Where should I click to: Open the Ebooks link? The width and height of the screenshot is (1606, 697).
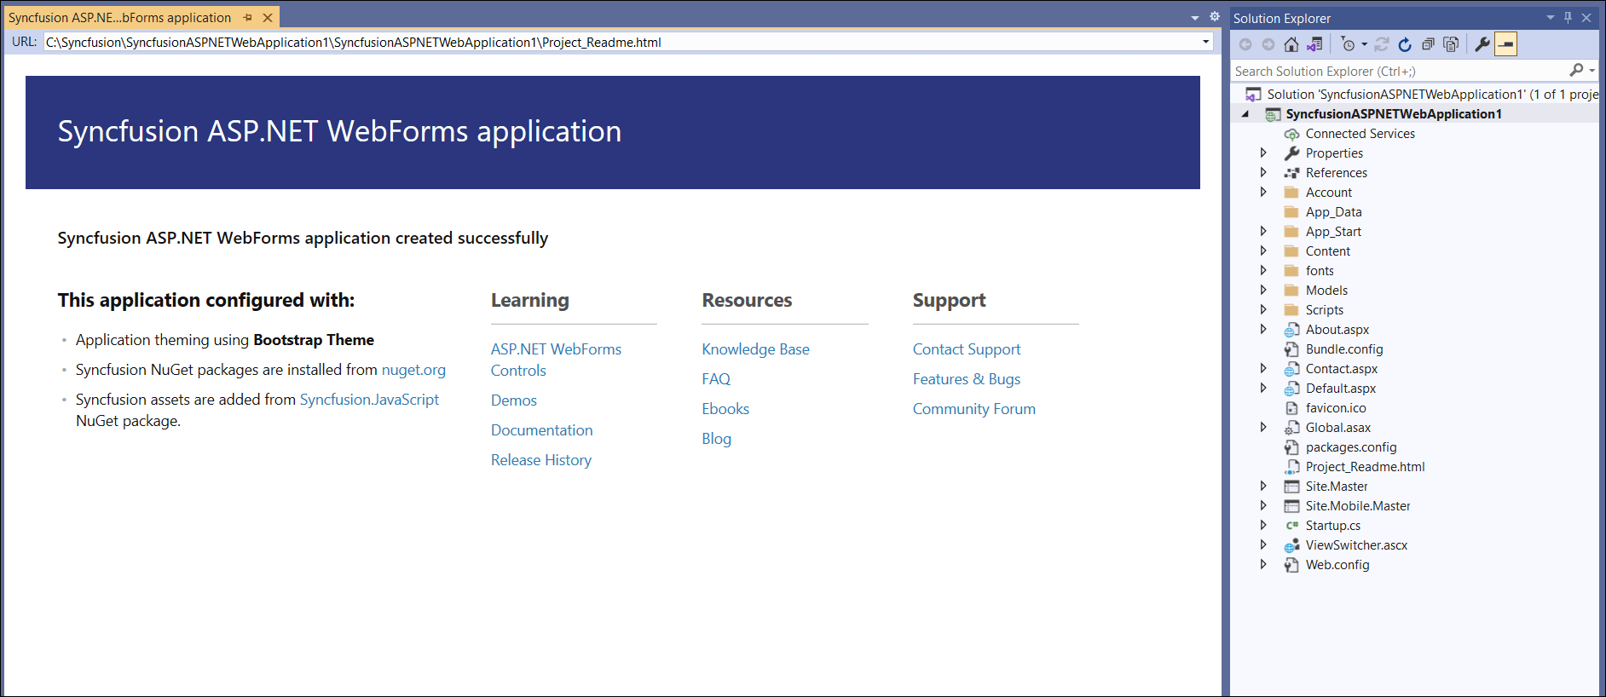725,409
